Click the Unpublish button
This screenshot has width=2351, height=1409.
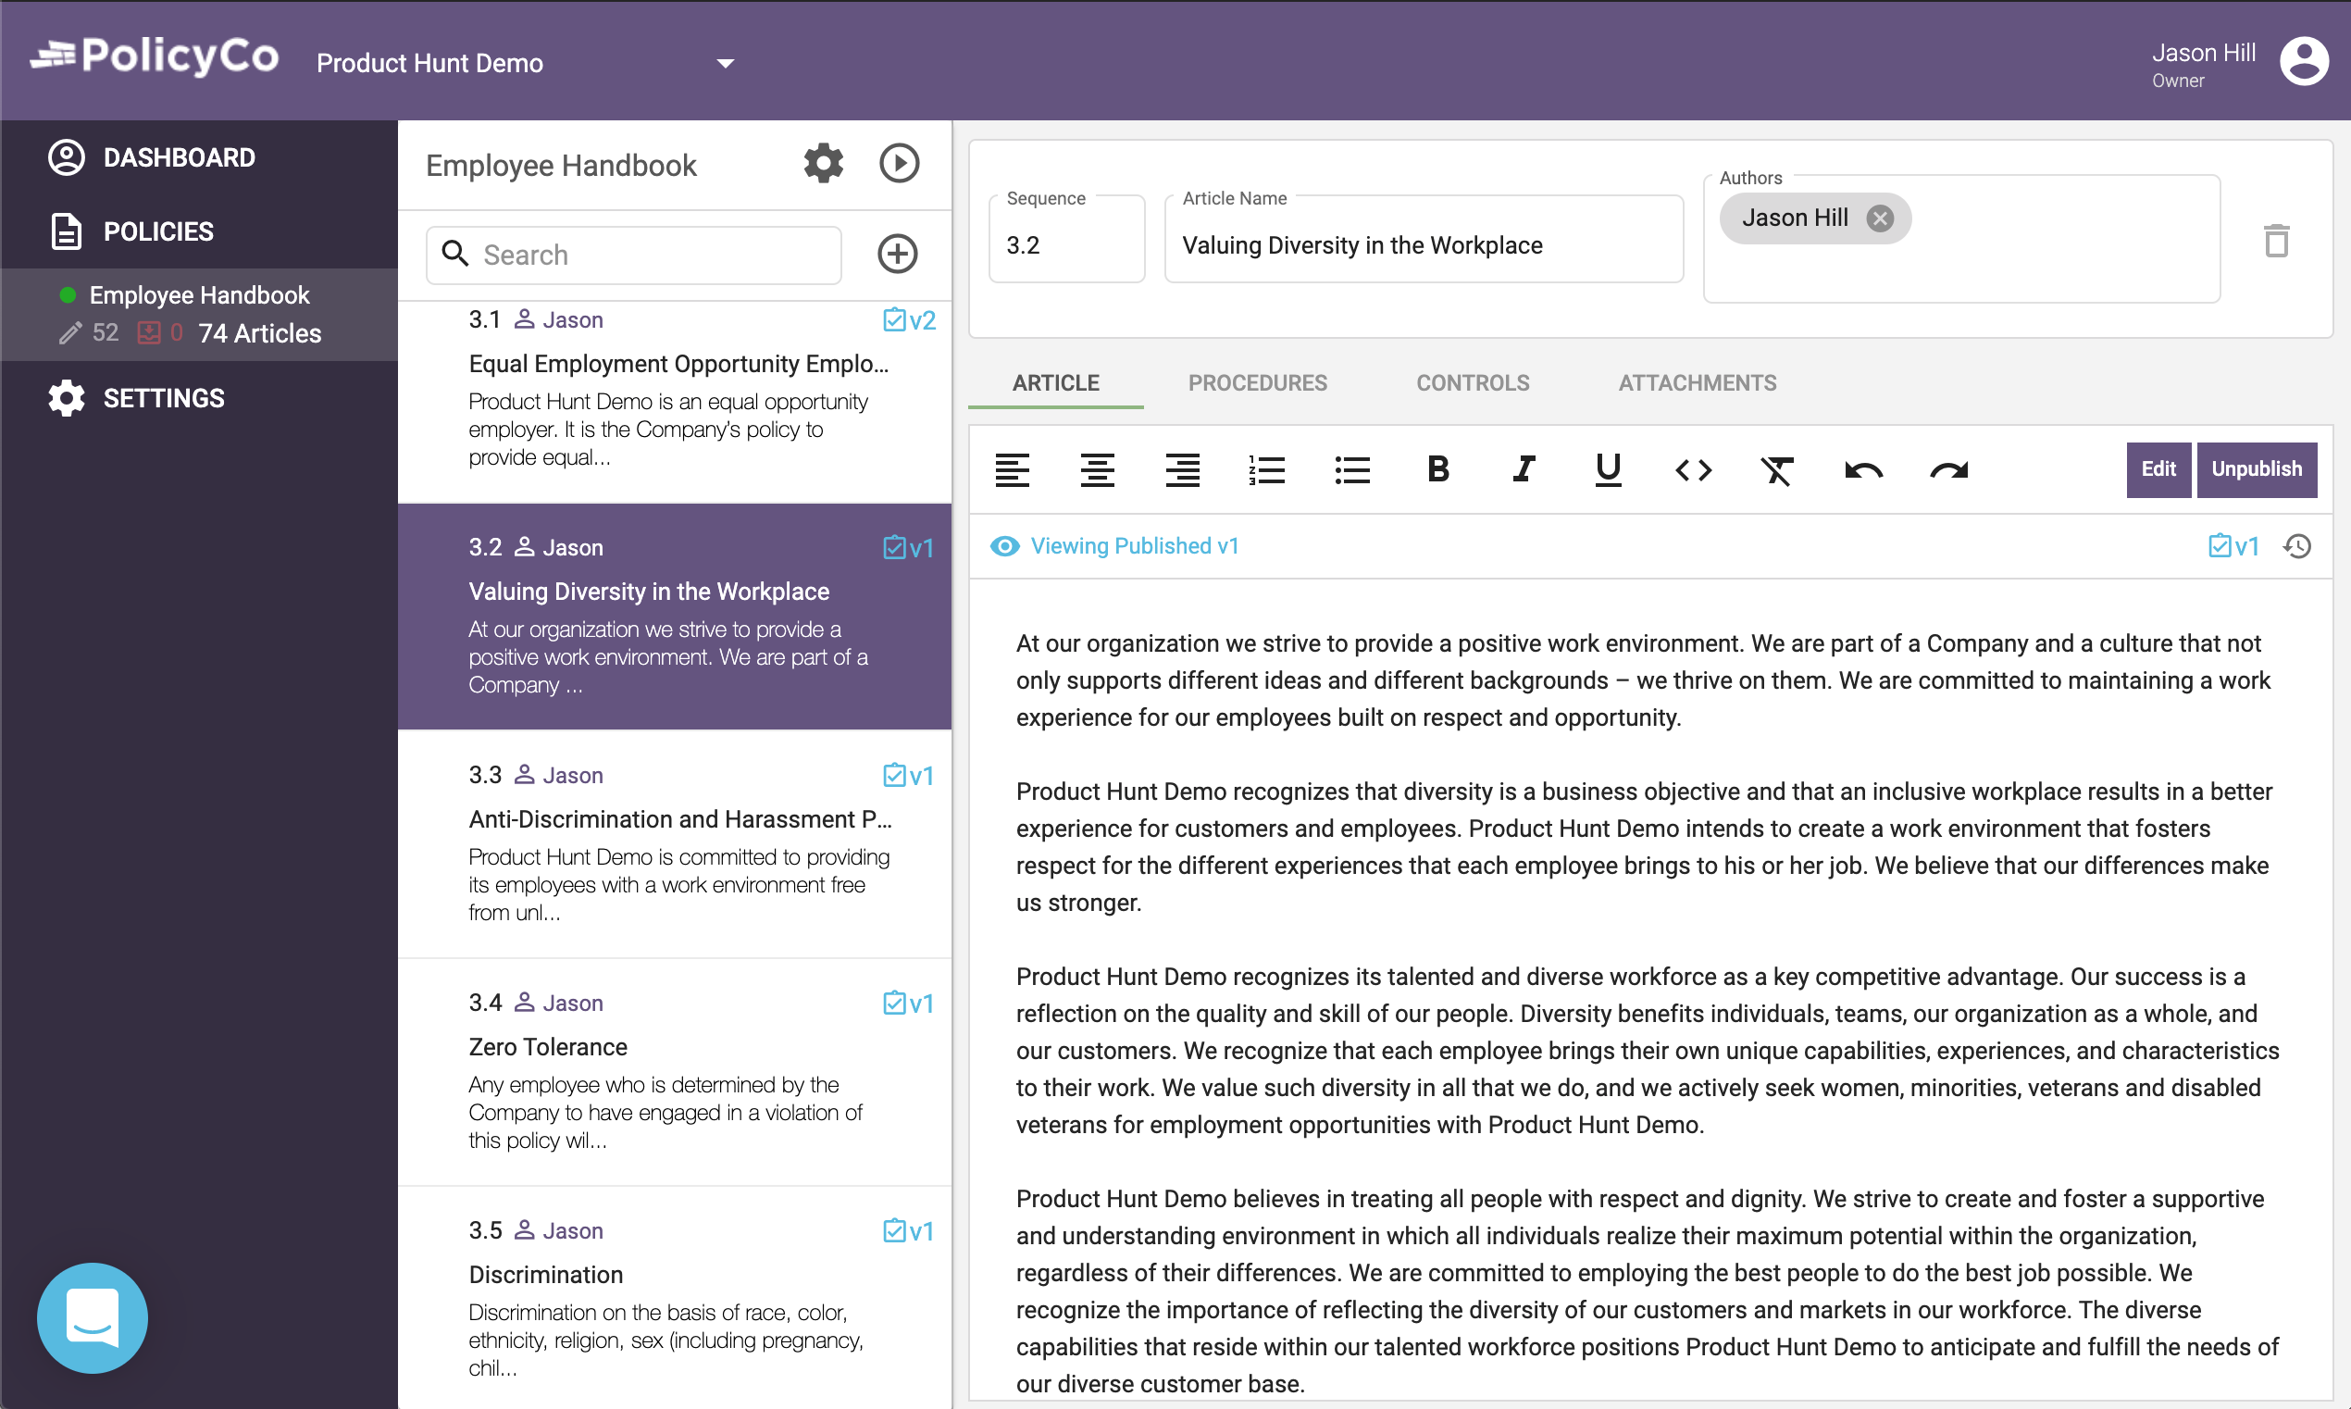point(2255,469)
